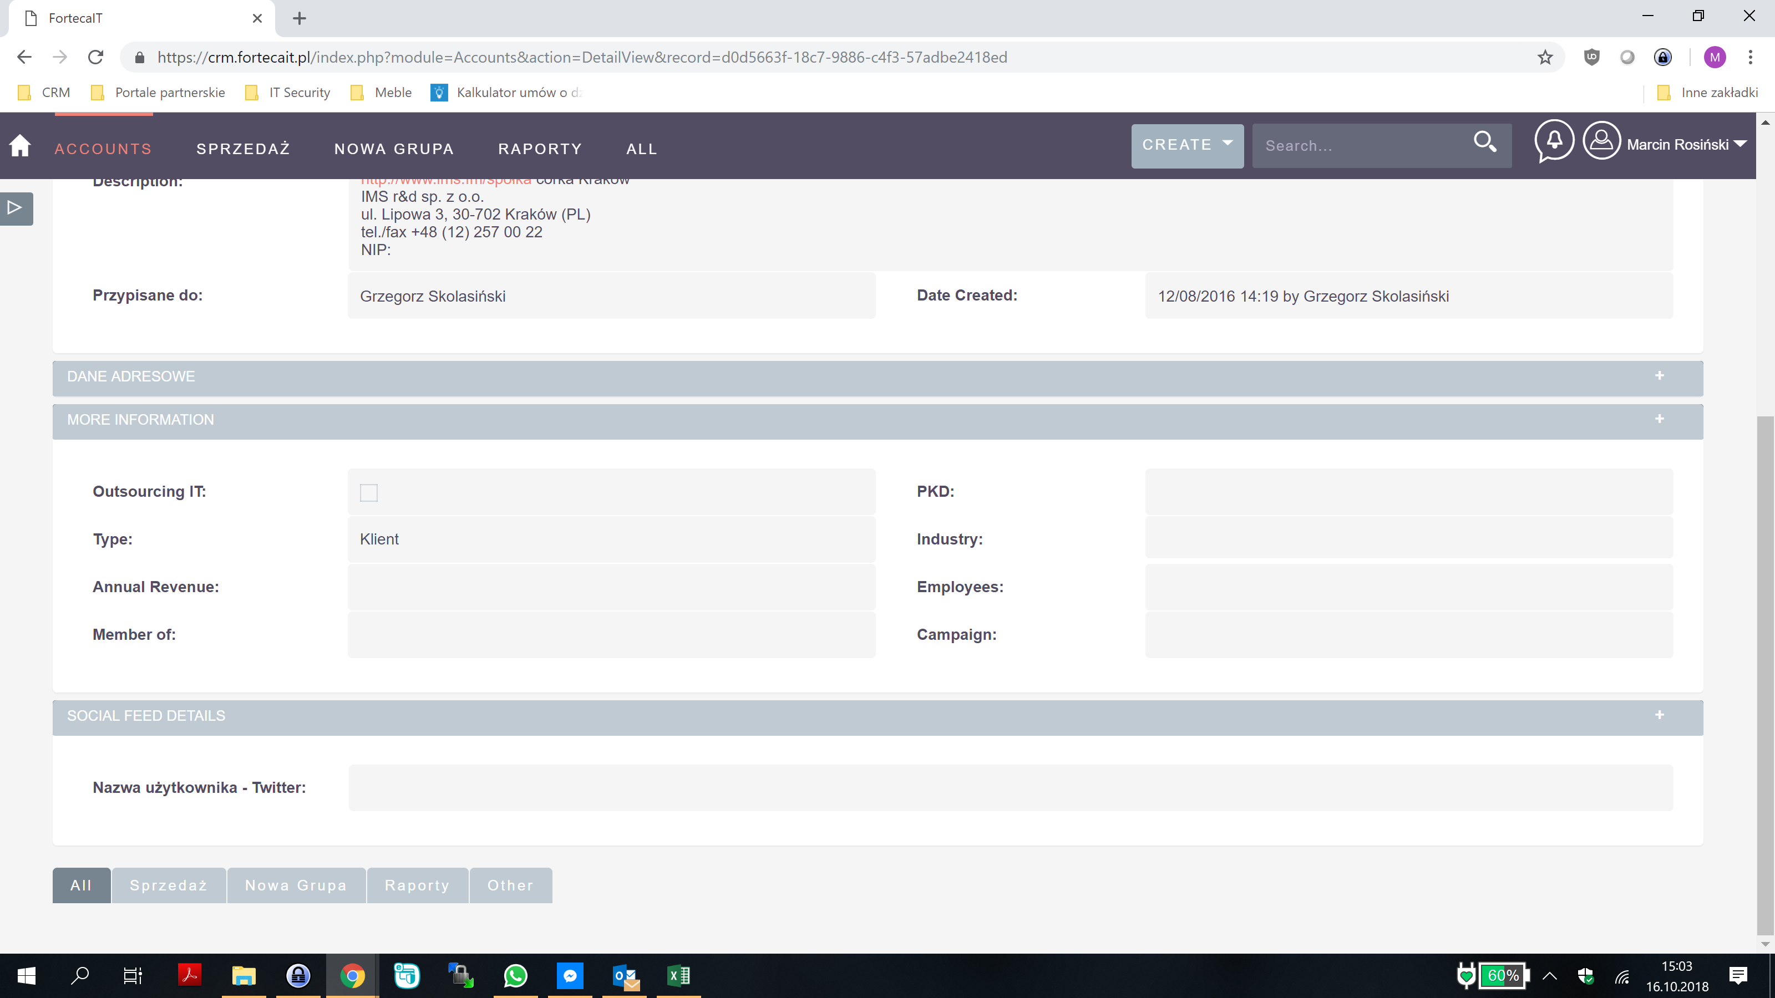The height and width of the screenshot is (998, 1775).
Task: Open the CREATE dropdown menu
Action: click(1186, 145)
